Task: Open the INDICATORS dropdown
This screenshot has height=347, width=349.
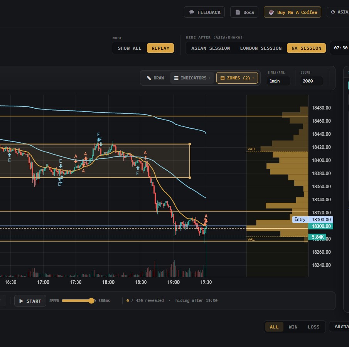Action: click(192, 78)
